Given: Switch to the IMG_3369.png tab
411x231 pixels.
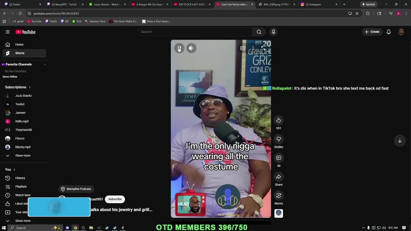Looking at the screenshot, I should tap(276, 4).
